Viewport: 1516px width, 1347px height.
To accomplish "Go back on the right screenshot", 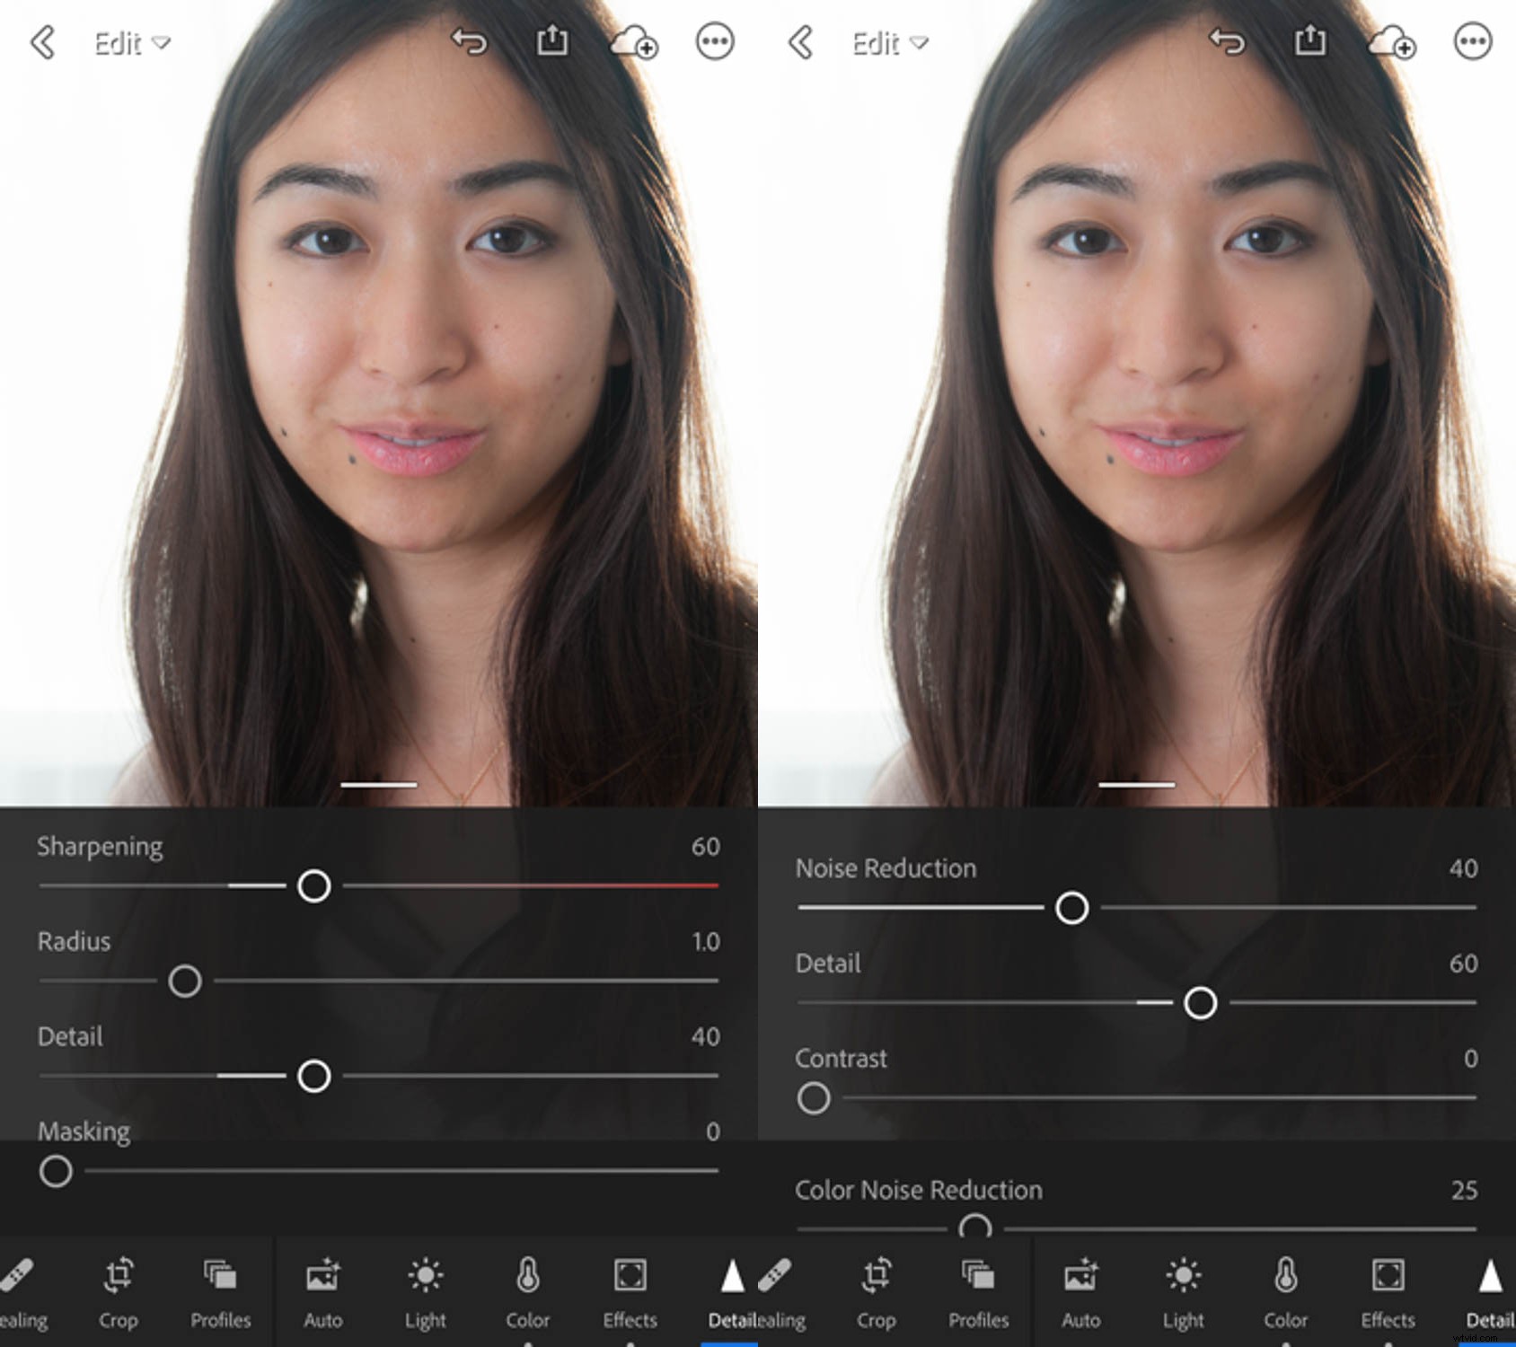I will (x=801, y=42).
